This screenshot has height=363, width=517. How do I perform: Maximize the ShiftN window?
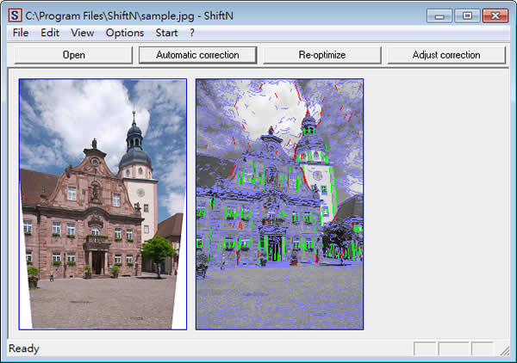pos(467,15)
